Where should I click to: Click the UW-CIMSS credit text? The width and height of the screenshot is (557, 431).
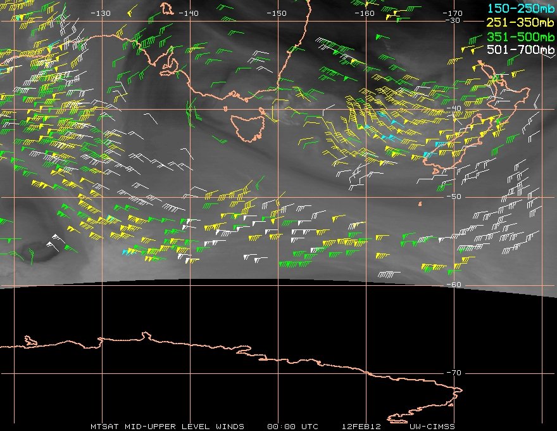[x=432, y=427]
